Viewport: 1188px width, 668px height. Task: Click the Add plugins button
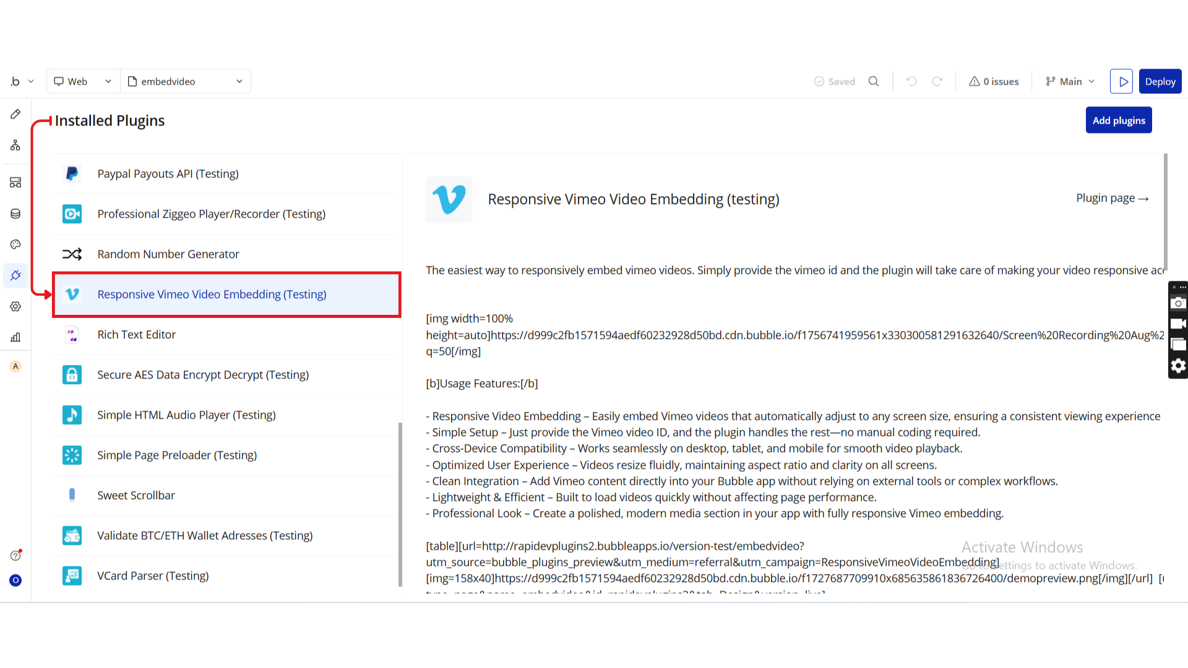point(1118,121)
